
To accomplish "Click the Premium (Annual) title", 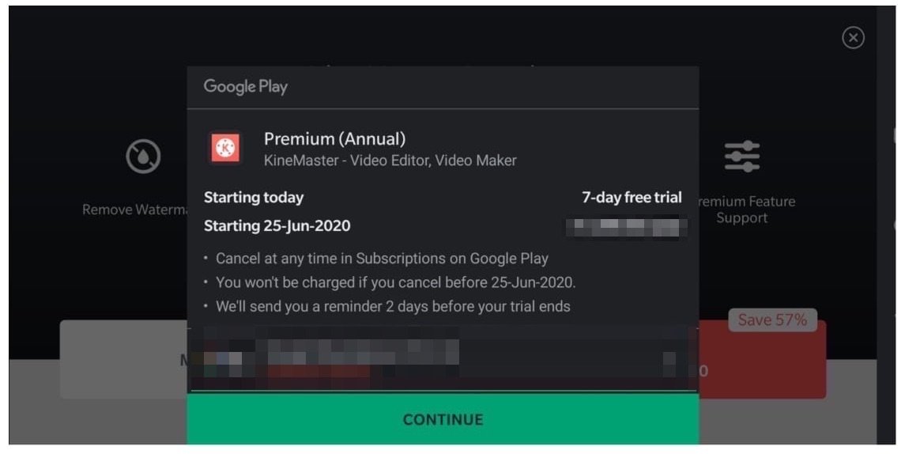I will [335, 139].
